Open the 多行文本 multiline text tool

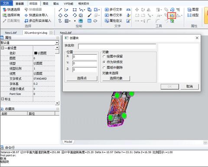(x=114, y=9)
